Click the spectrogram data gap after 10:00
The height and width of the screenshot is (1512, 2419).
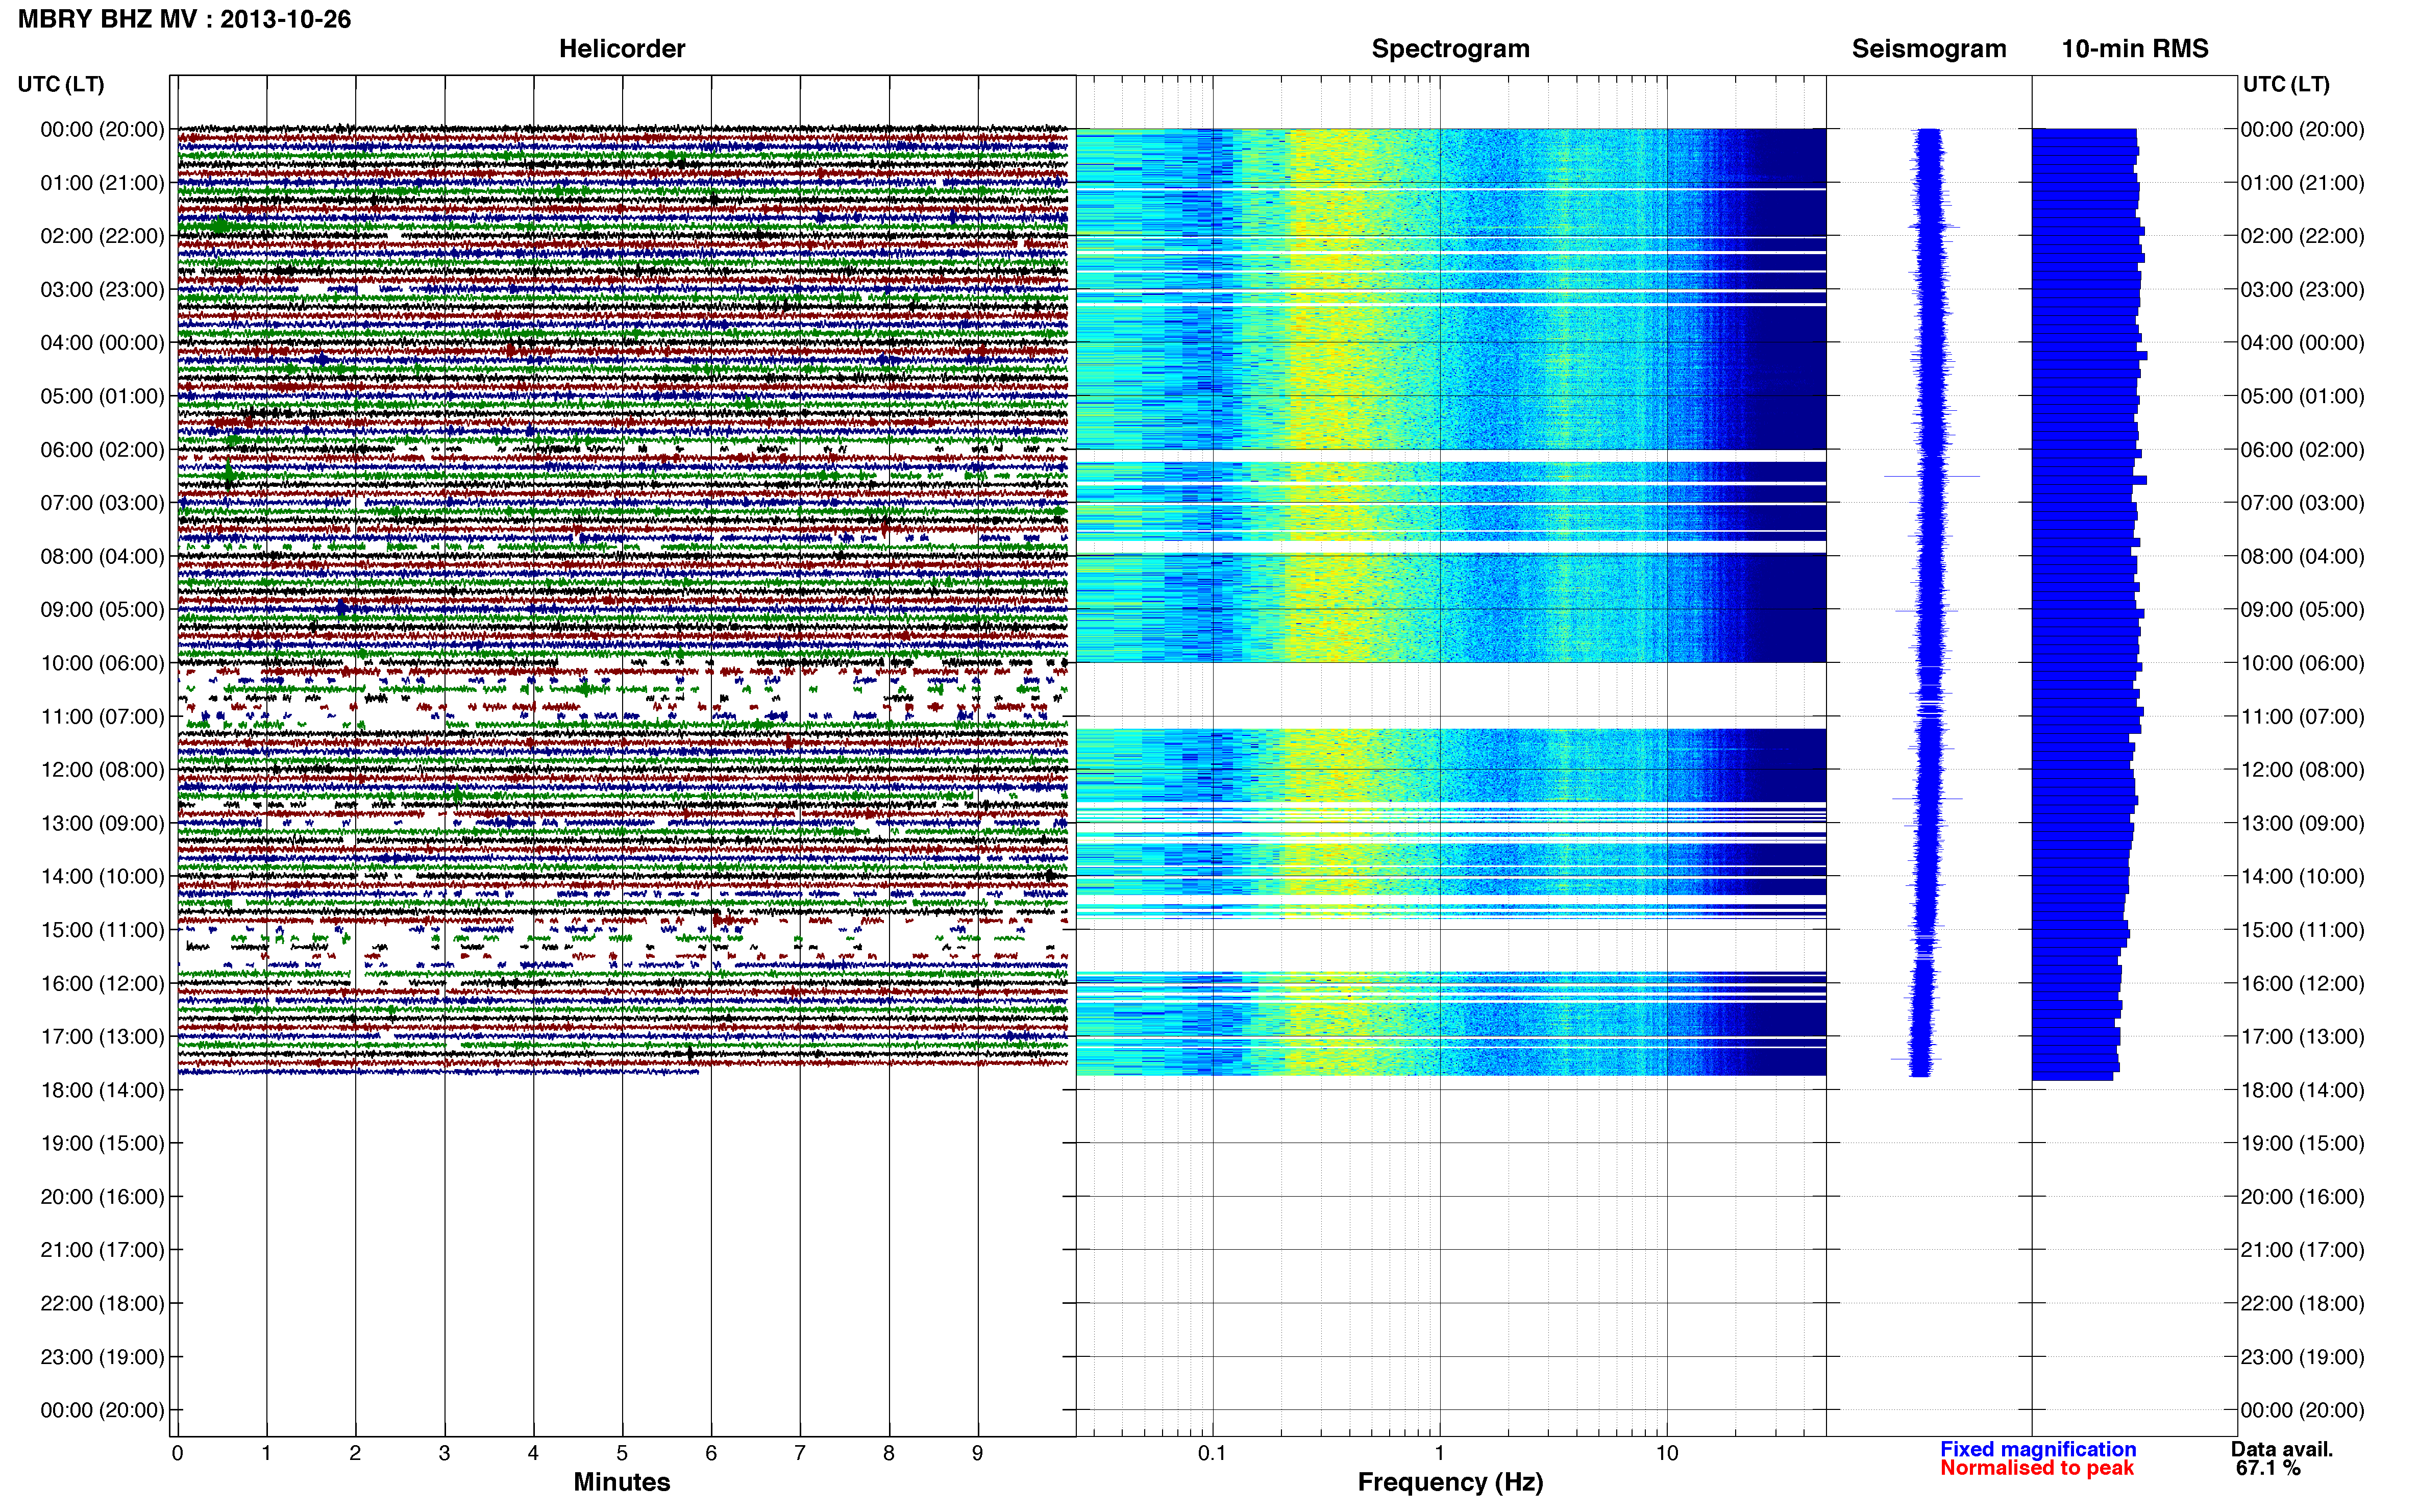tap(1451, 695)
